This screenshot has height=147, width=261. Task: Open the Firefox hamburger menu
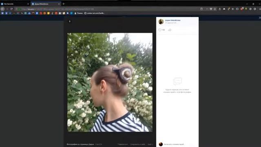click(x=260, y=9)
